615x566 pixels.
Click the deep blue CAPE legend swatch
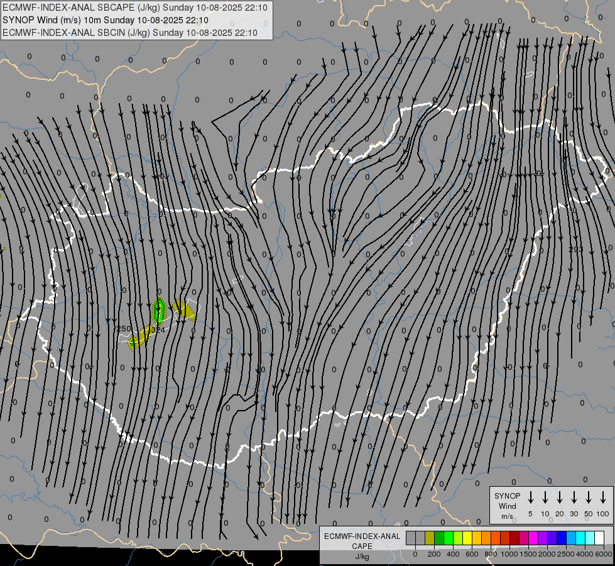tap(561, 538)
